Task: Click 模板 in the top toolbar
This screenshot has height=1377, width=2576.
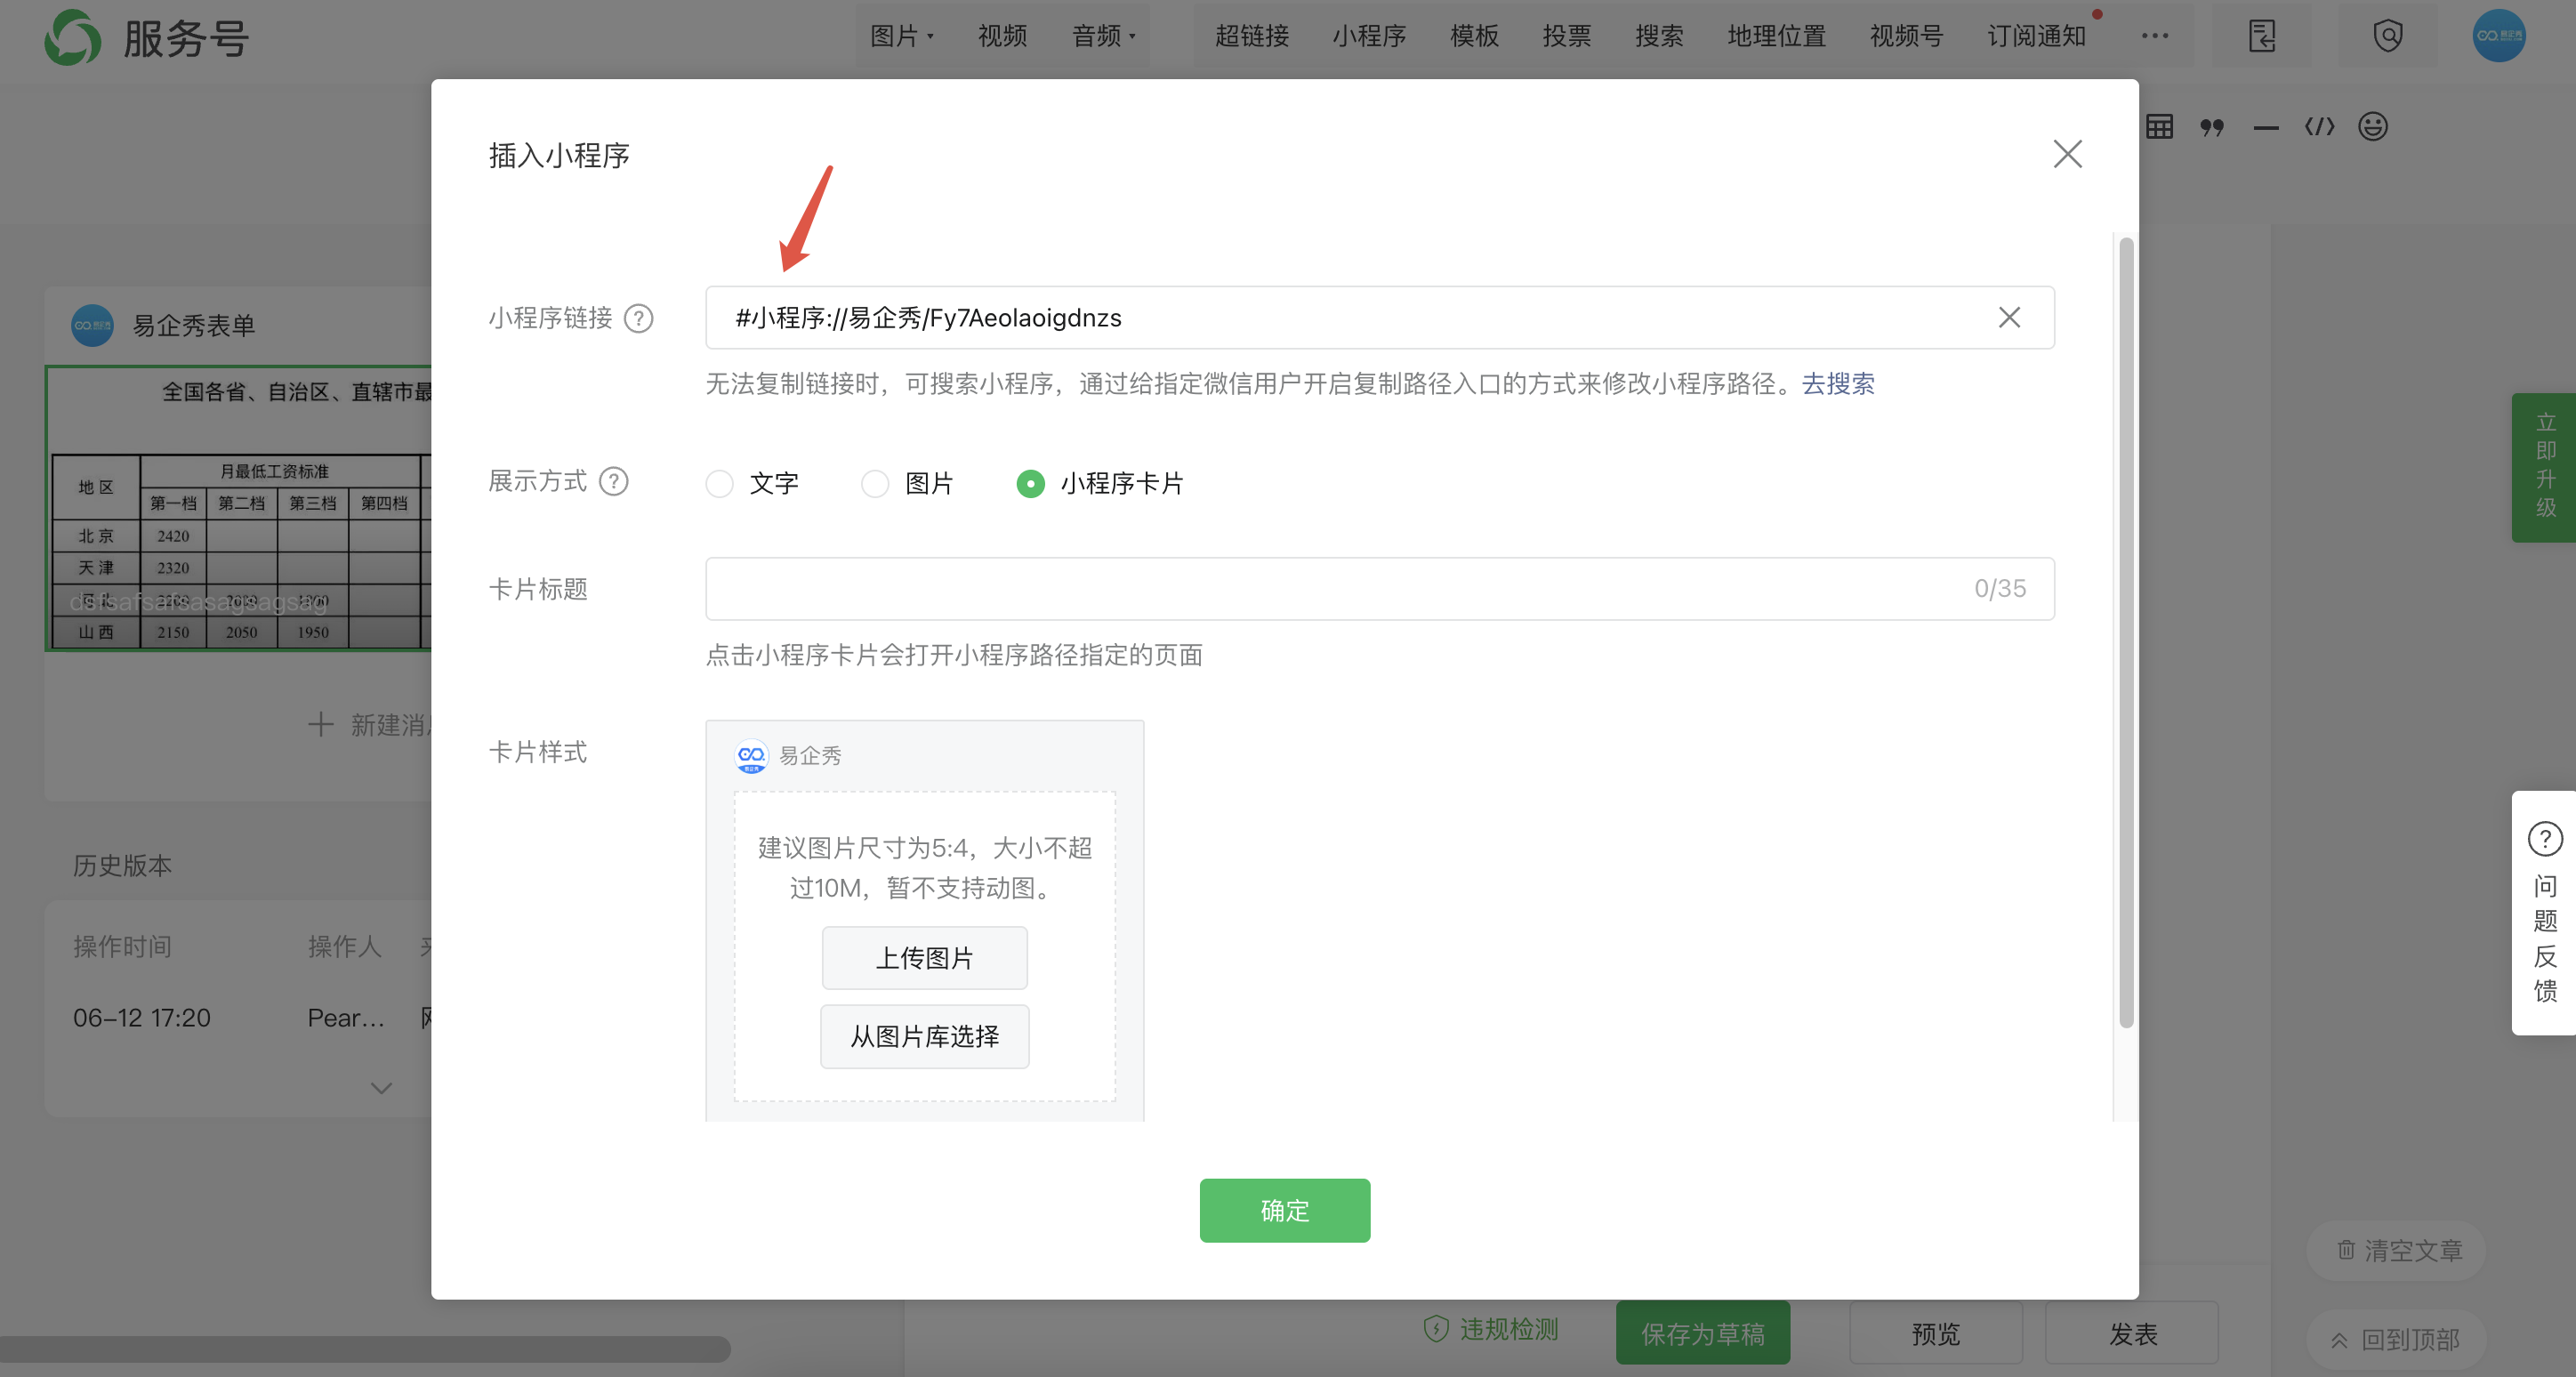Action: (1474, 36)
